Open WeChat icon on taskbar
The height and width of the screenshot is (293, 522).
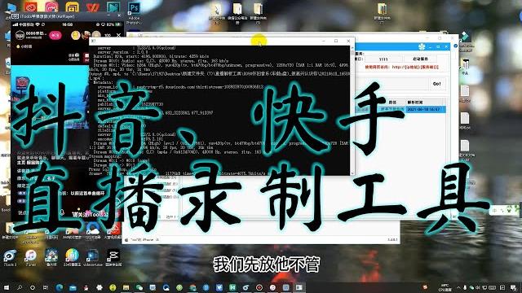[x=139, y=287]
